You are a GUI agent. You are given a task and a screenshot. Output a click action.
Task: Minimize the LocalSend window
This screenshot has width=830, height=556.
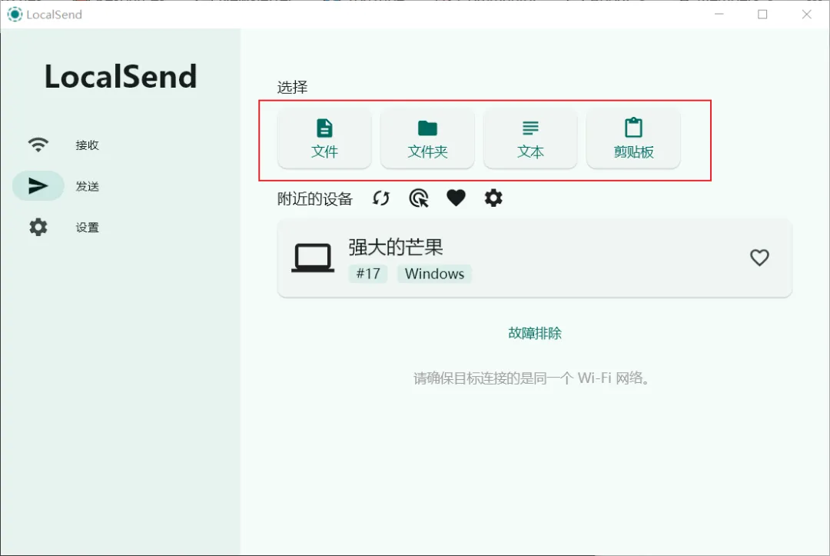click(719, 15)
